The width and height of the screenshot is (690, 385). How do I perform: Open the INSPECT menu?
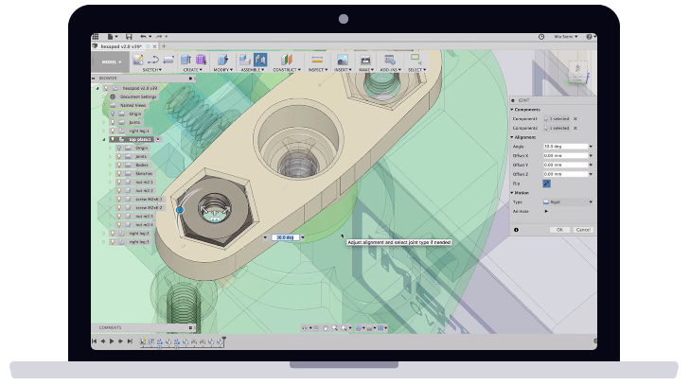[318, 70]
